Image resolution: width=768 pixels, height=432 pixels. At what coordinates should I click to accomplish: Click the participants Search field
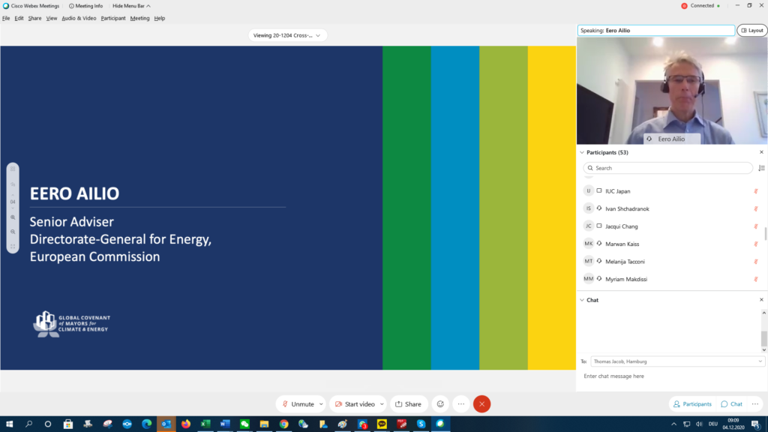667,168
